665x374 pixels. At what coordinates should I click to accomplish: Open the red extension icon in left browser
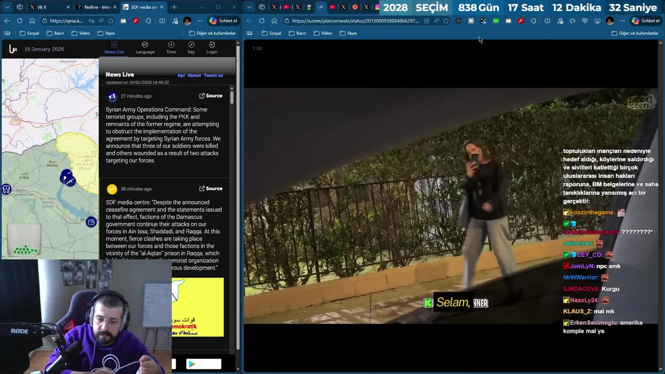pos(136,21)
